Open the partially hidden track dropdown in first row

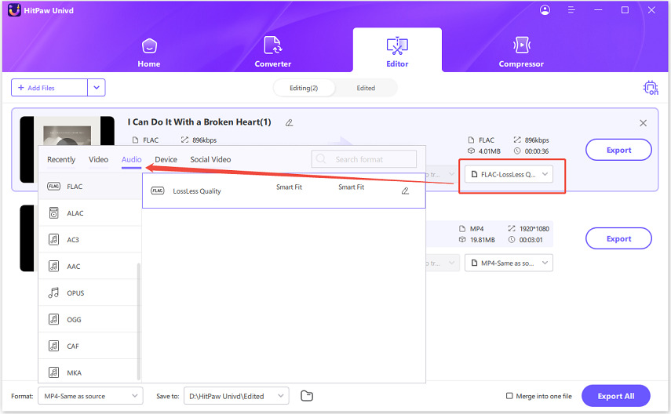[441, 175]
